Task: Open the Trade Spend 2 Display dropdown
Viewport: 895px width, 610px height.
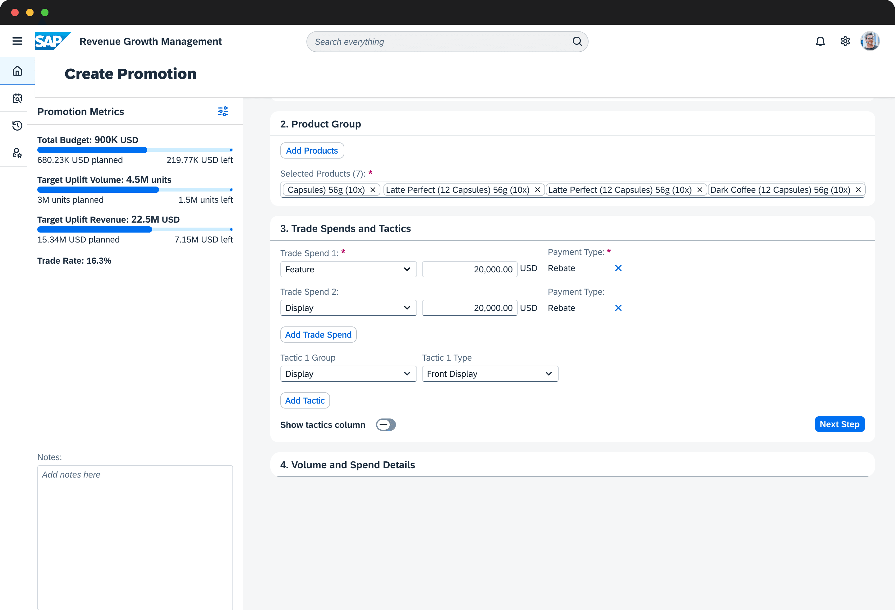Action: tap(348, 308)
